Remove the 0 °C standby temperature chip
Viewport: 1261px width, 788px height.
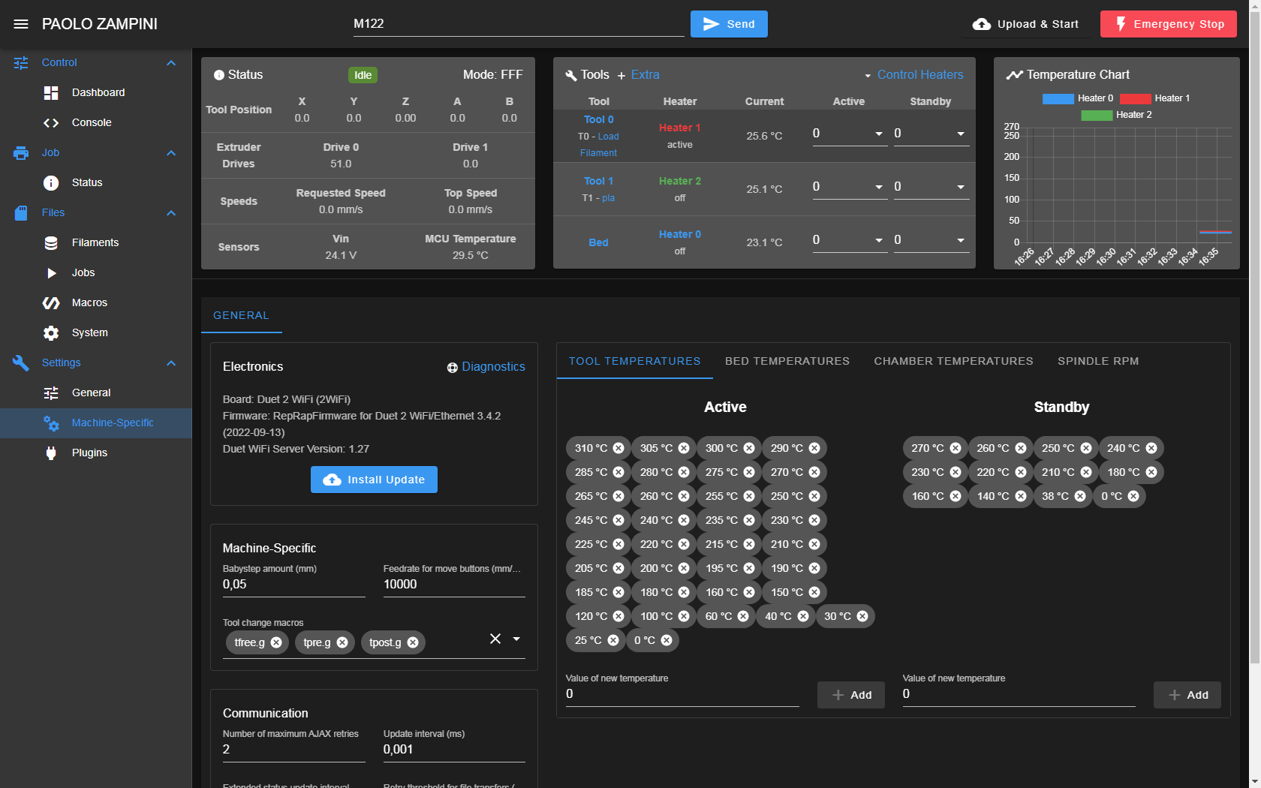point(1133,496)
